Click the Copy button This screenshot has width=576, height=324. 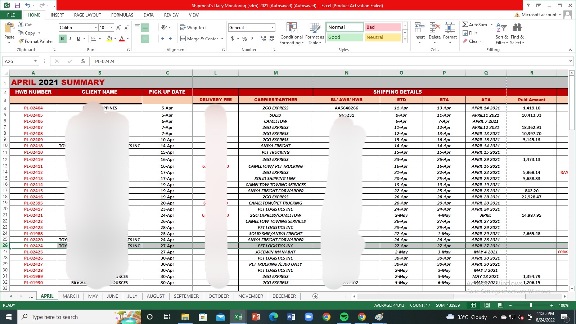click(27, 33)
